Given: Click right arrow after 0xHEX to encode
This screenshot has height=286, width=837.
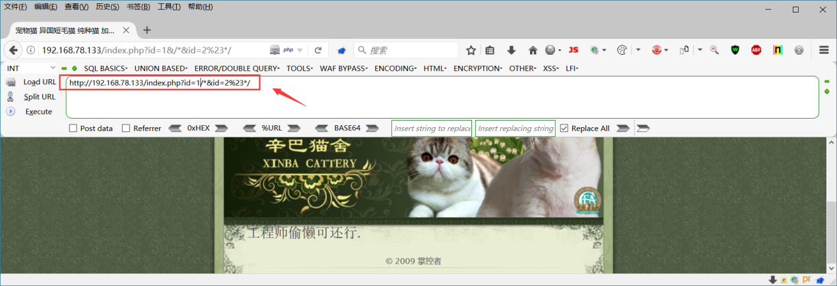Looking at the screenshot, I should click(221, 129).
